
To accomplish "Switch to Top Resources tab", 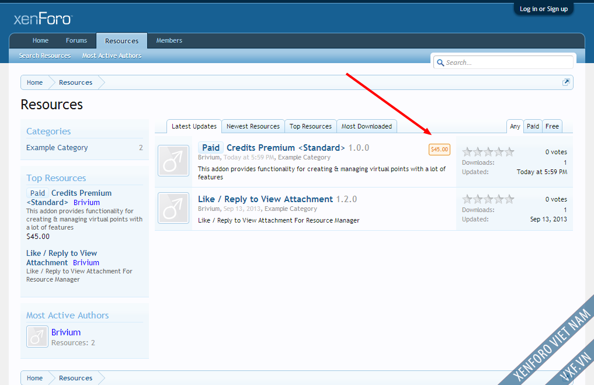I will [x=311, y=126].
